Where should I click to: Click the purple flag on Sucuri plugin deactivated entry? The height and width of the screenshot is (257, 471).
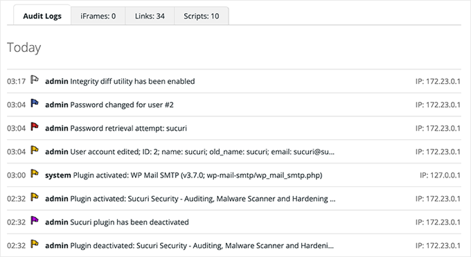point(35,220)
